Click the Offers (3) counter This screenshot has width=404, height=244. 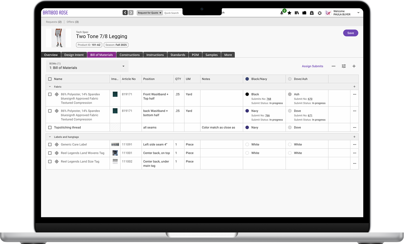(73, 22)
